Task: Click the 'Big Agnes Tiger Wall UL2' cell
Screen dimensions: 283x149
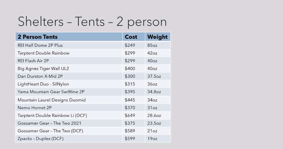Action: tap(43, 69)
